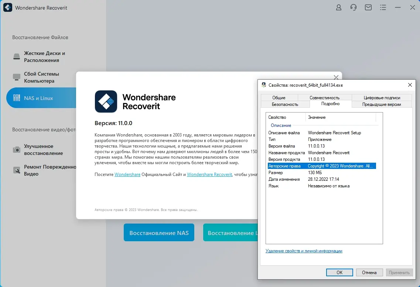420x287 pixels.
Task: Switch to the Общие tab
Action: coord(279,98)
